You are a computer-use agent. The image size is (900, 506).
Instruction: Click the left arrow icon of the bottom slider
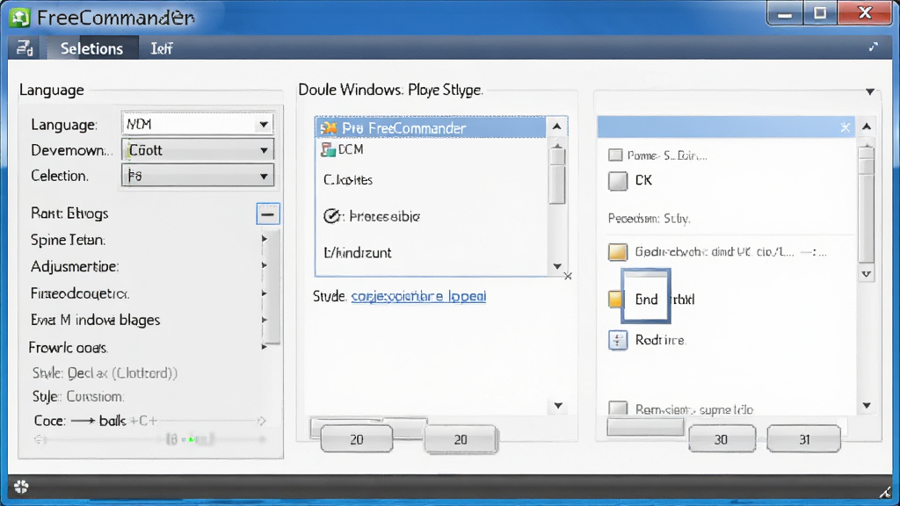coord(39,439)
